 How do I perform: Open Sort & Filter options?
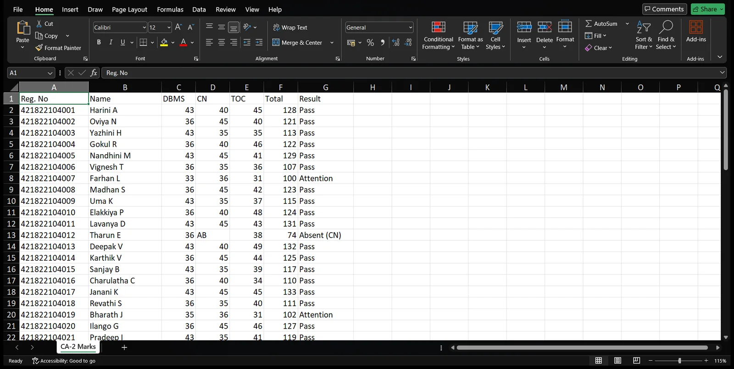click(x=644, y=35)
